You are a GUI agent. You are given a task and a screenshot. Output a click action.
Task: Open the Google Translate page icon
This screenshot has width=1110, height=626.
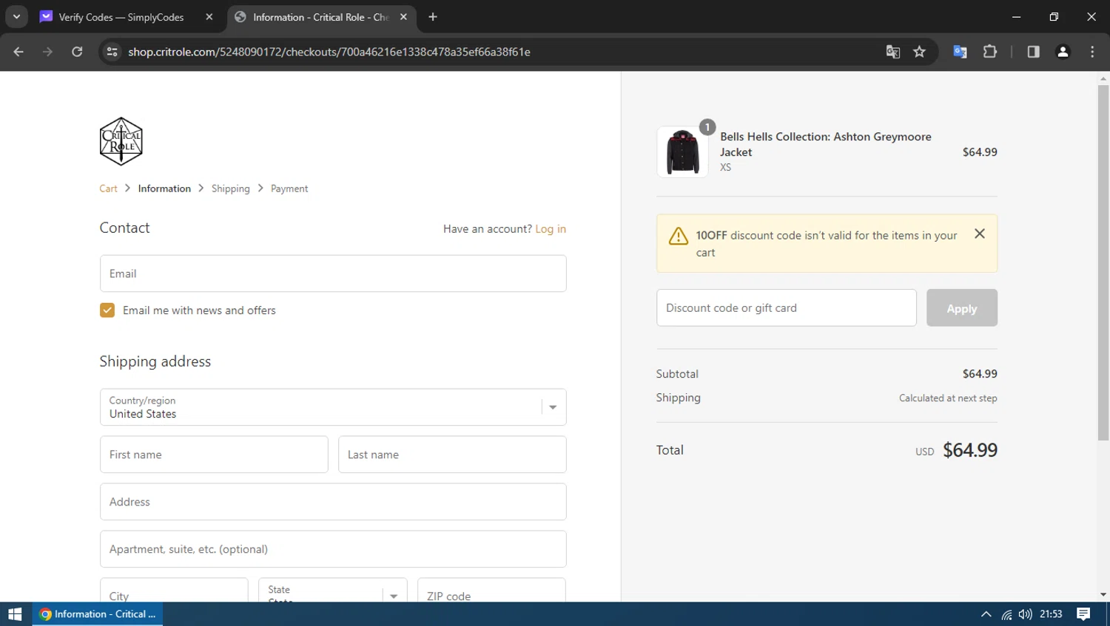coord(892,52)
